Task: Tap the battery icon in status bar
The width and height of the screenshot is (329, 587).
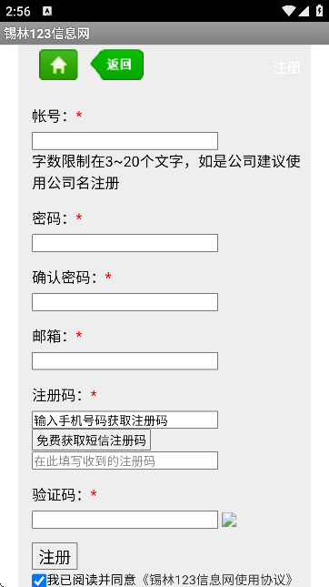Action: tap(320, 11)
